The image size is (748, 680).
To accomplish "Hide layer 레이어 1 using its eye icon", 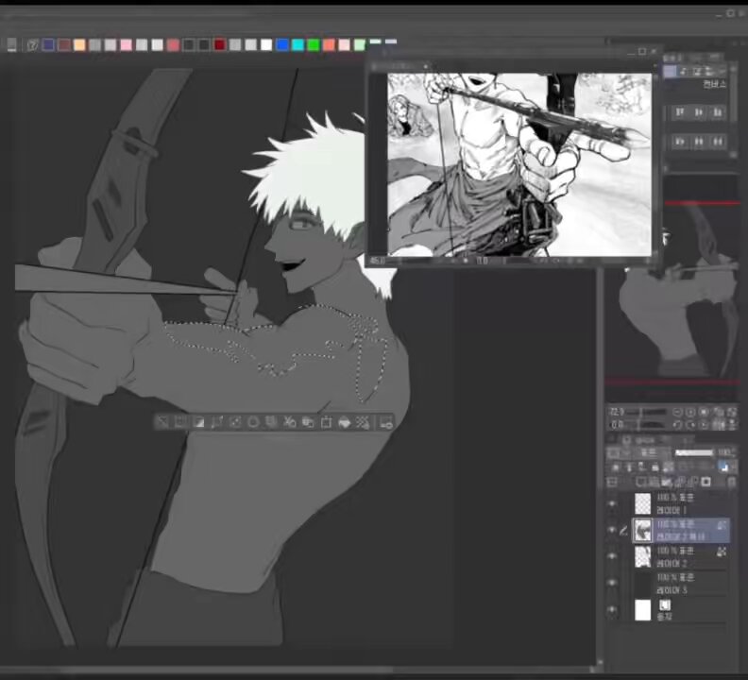I will click(612, 503).
